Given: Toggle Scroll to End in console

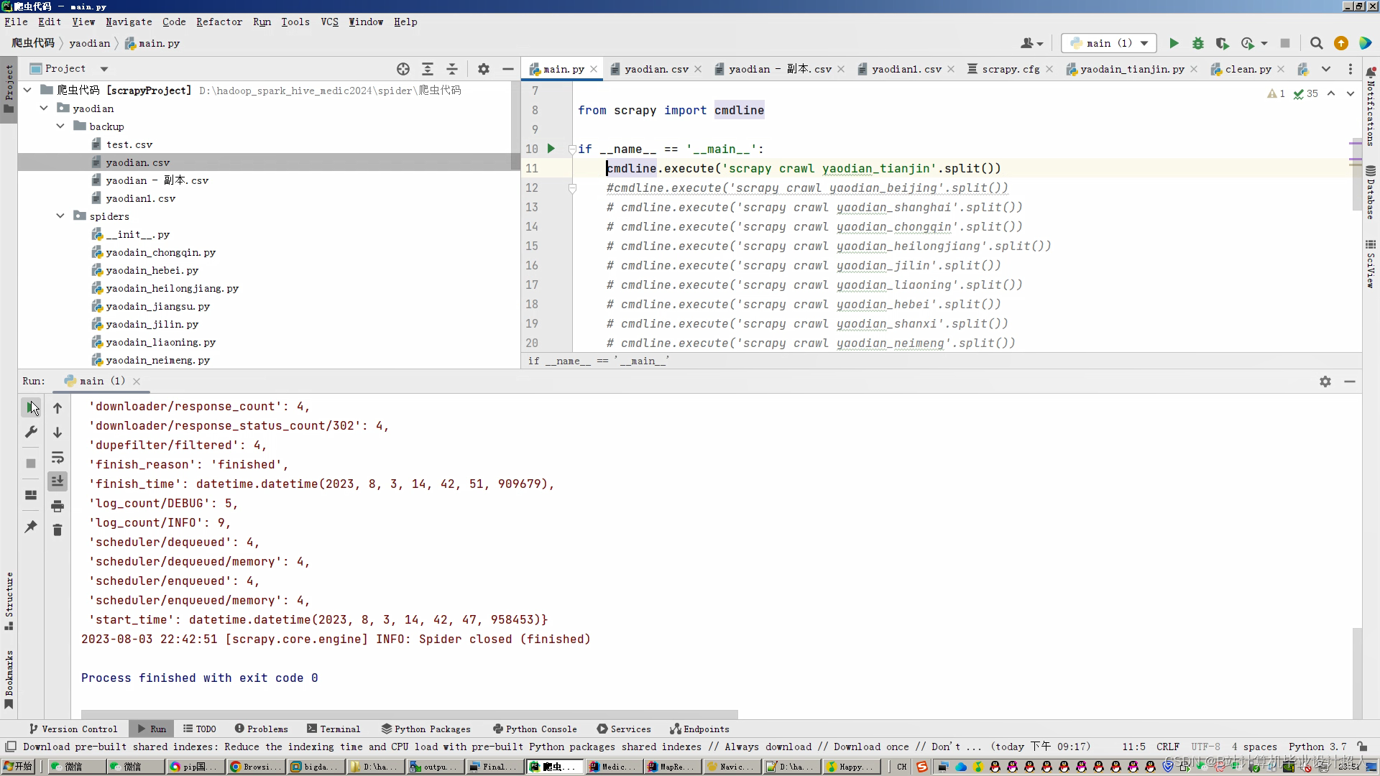Looking at the screenshot, I should (x=57, y=481).
